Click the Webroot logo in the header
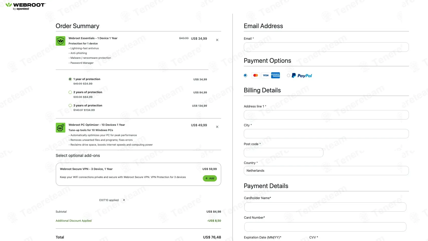 pos(26,6)
